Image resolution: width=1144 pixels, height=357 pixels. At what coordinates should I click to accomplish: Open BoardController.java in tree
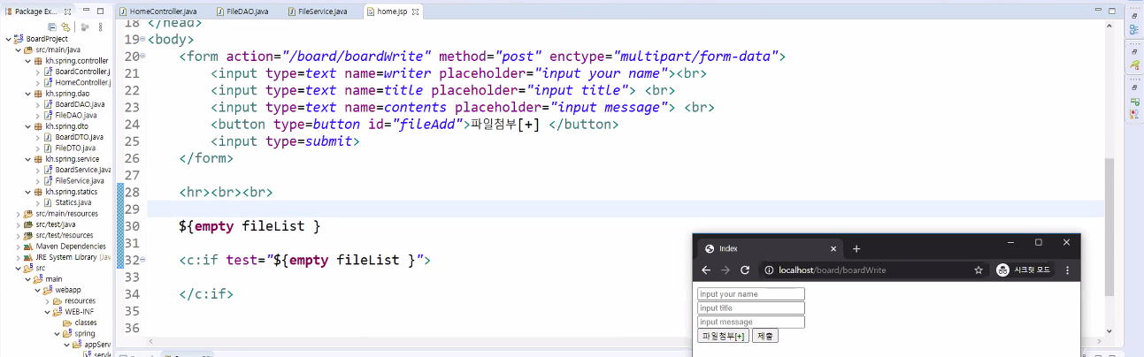78,72
